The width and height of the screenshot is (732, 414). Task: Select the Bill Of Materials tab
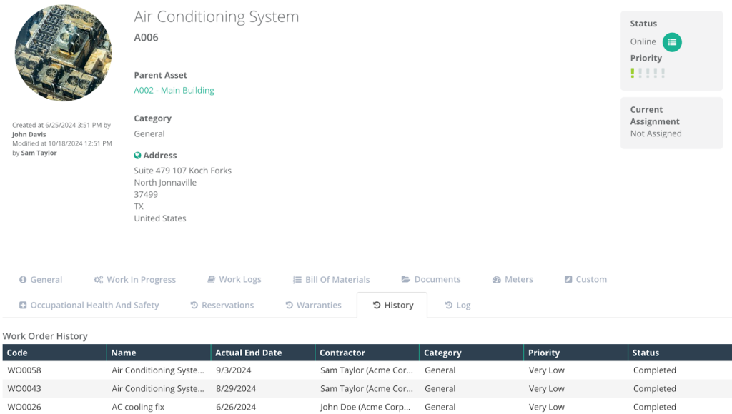(331, 280)
